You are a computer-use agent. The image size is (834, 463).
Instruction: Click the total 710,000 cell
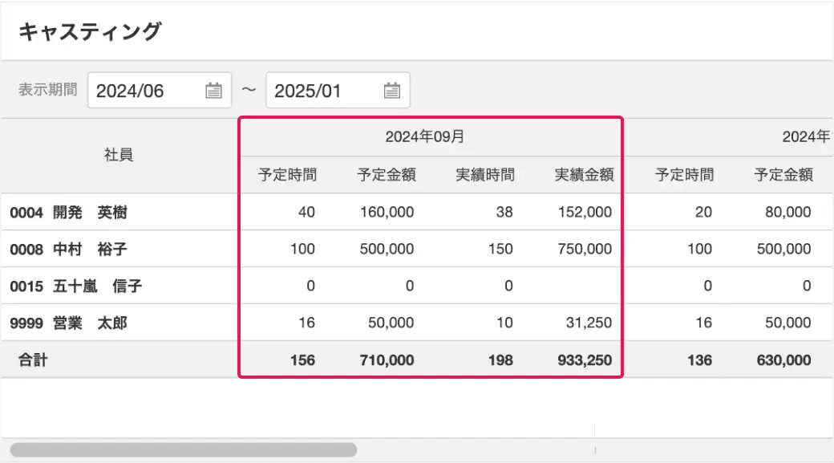point(387,360)
